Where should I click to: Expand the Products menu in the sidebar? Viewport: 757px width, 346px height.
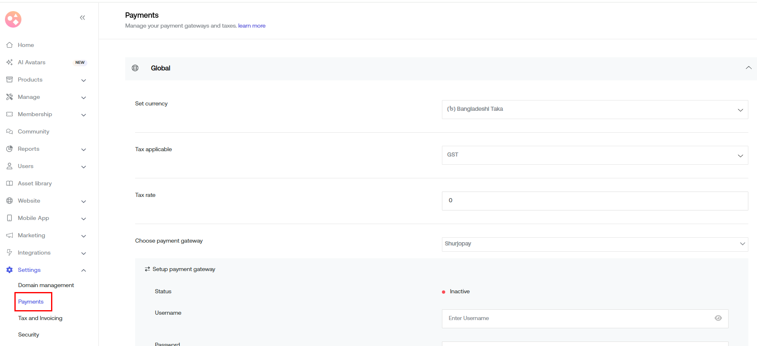tap(84, 80)
